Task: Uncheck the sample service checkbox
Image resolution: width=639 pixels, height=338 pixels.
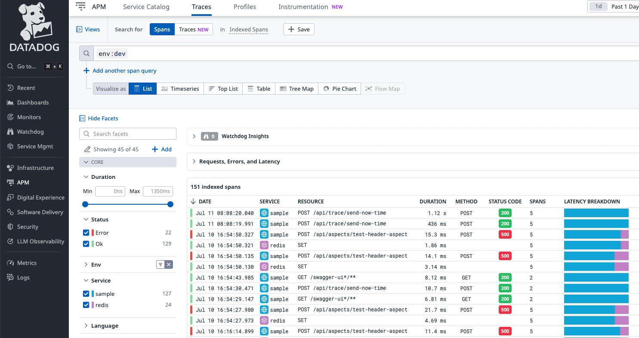Action: (86, 294)
